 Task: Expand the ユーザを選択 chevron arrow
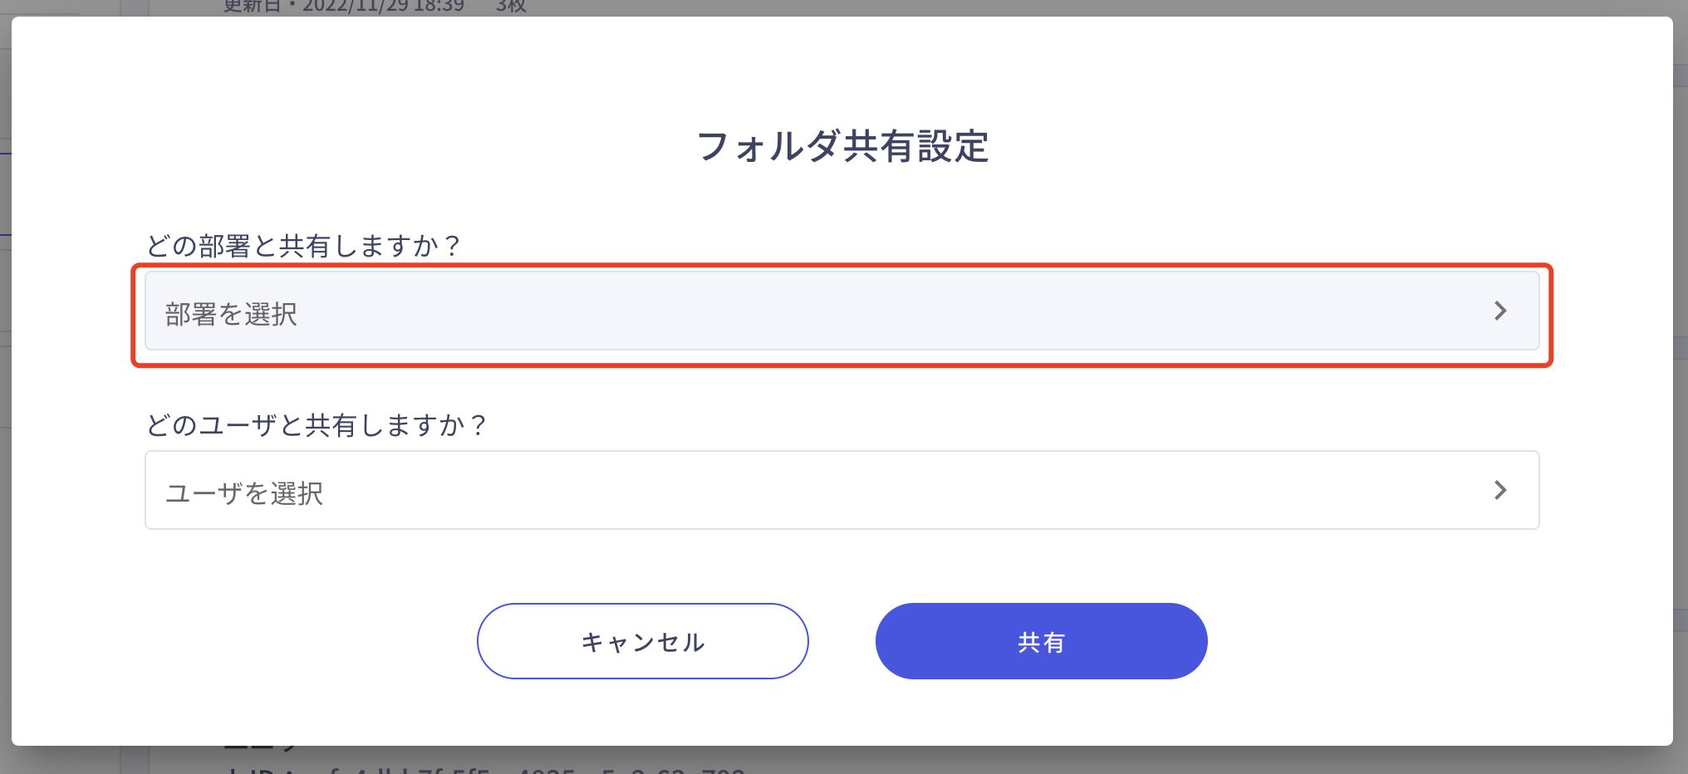(1500, 490)
